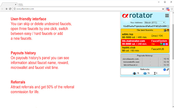Click the green question-mark icon on btc.matronator.com
This screenshot has height=108, width=174.
coord(161,44)
